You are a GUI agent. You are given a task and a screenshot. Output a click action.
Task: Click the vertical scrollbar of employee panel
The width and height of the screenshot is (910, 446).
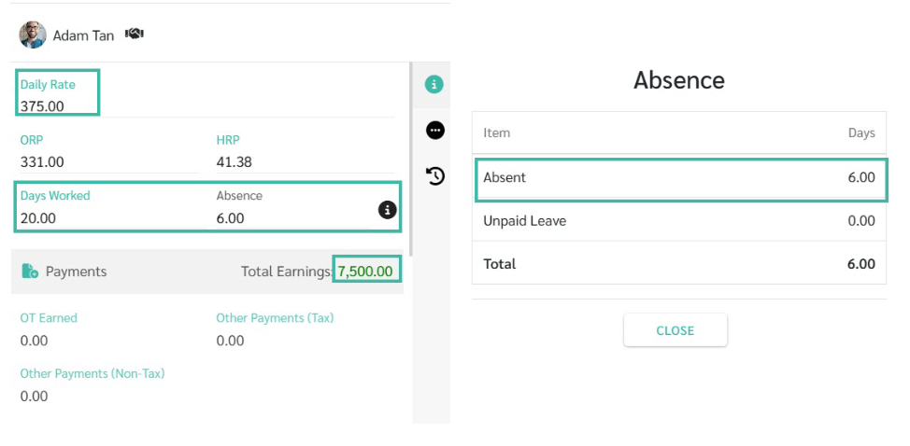[x=411, y=160]
